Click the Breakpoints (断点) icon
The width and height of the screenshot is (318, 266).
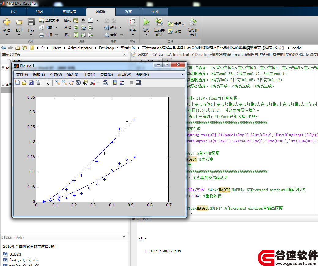coord(133,22)
